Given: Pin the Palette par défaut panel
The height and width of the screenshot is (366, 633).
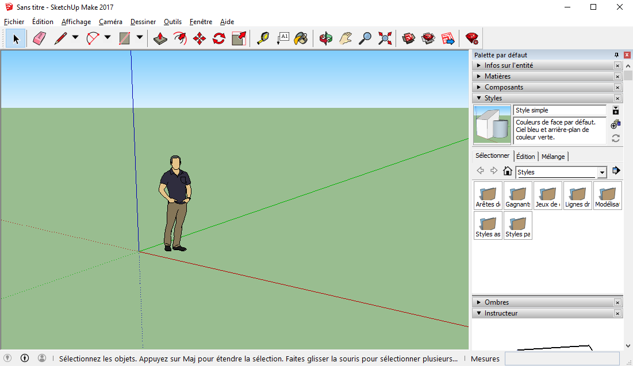Looking at the screenshot, I should click(x=615, y=54).
